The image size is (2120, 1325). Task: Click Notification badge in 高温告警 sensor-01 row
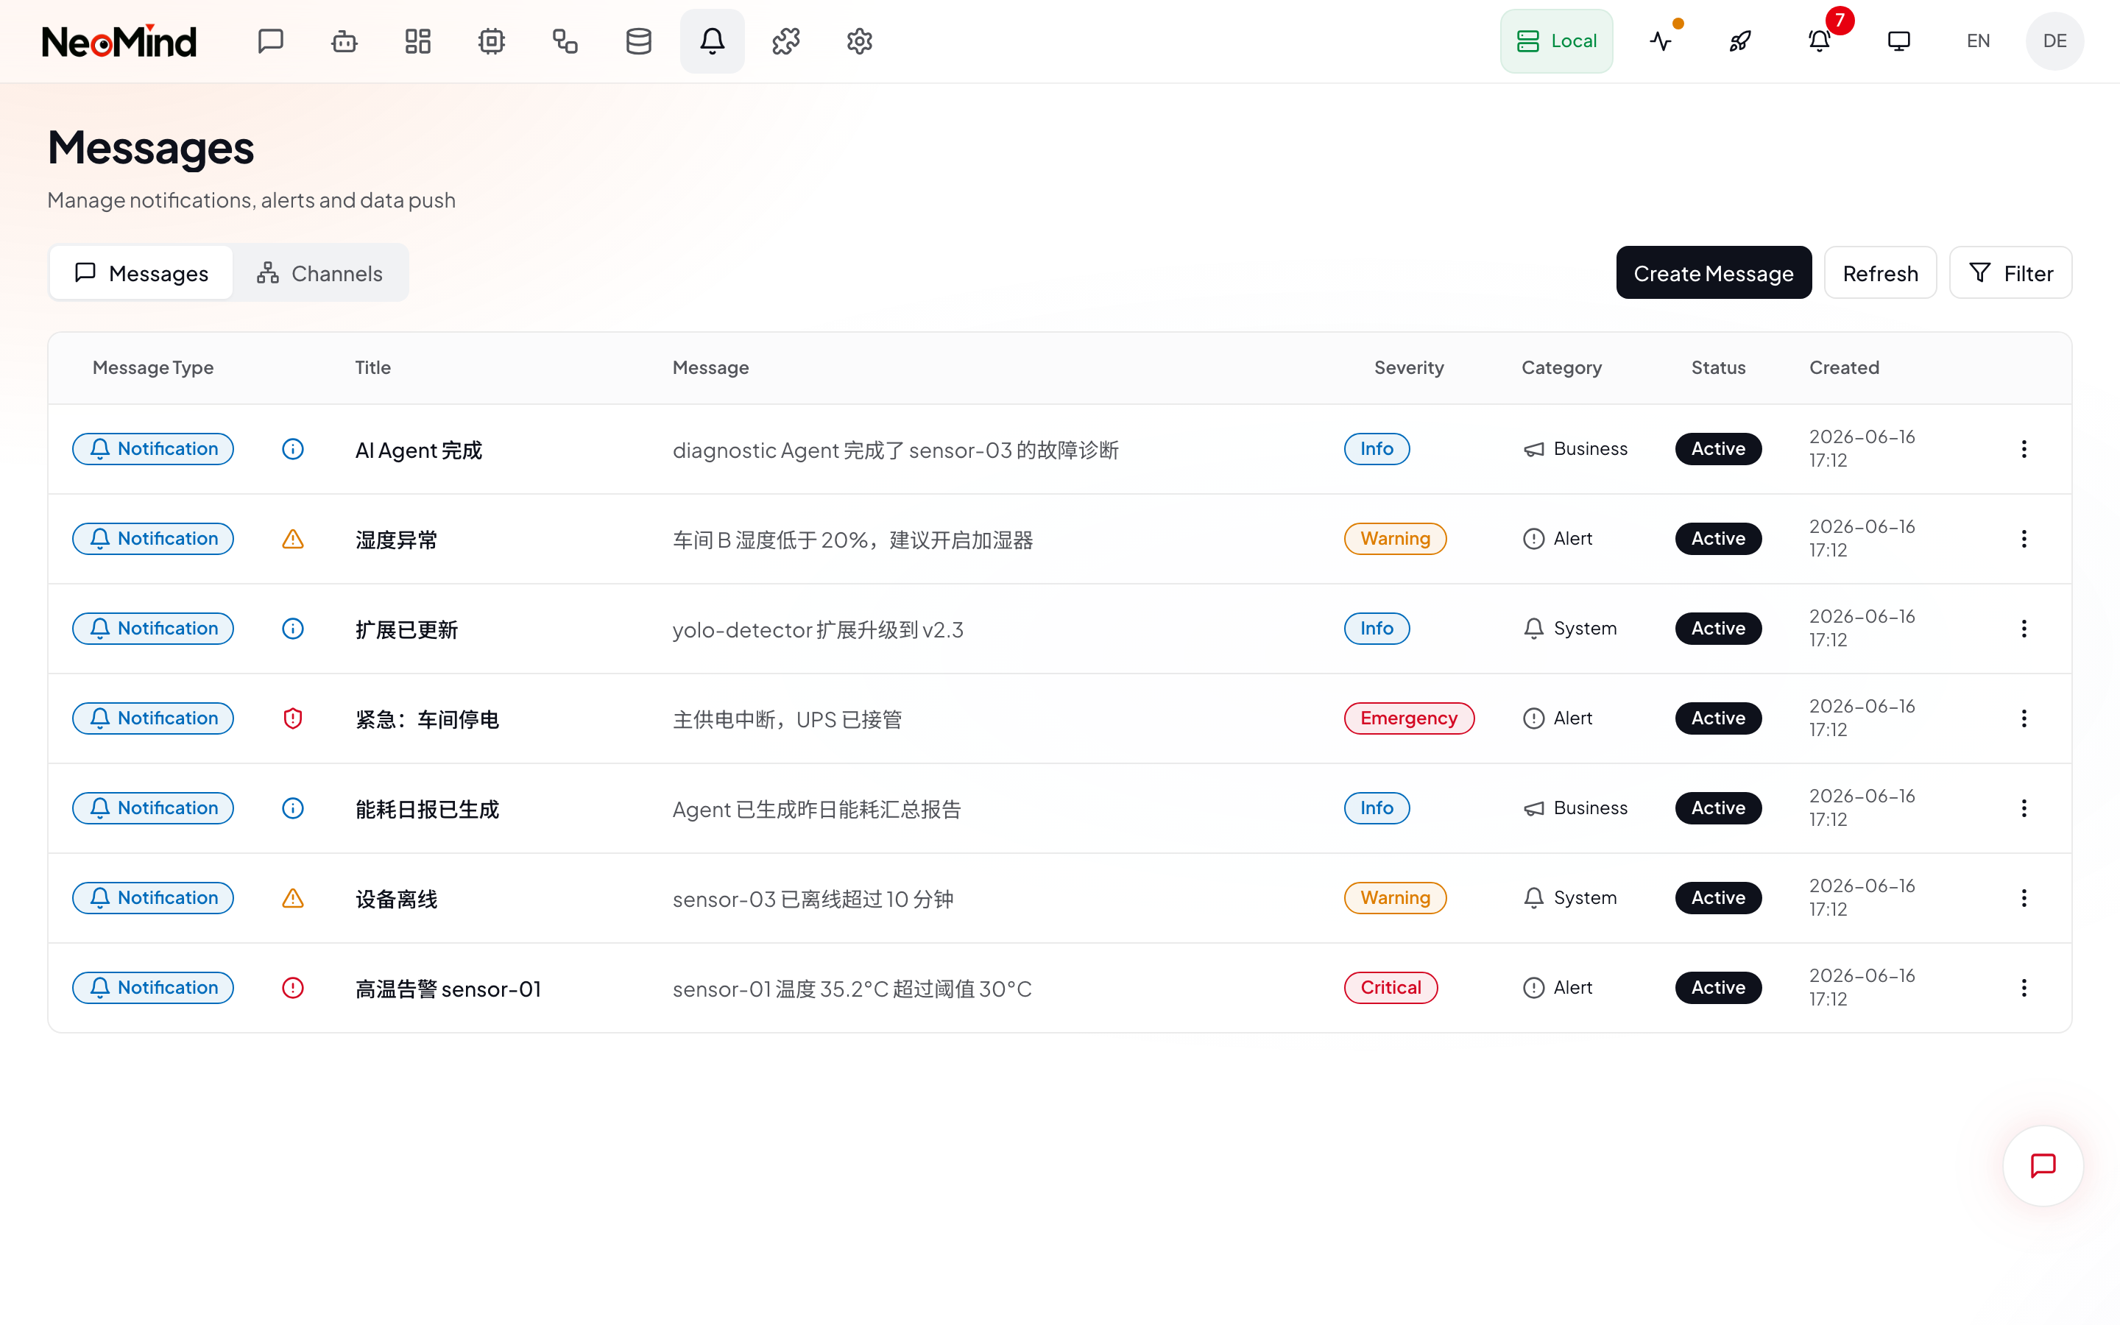(152, 988)
